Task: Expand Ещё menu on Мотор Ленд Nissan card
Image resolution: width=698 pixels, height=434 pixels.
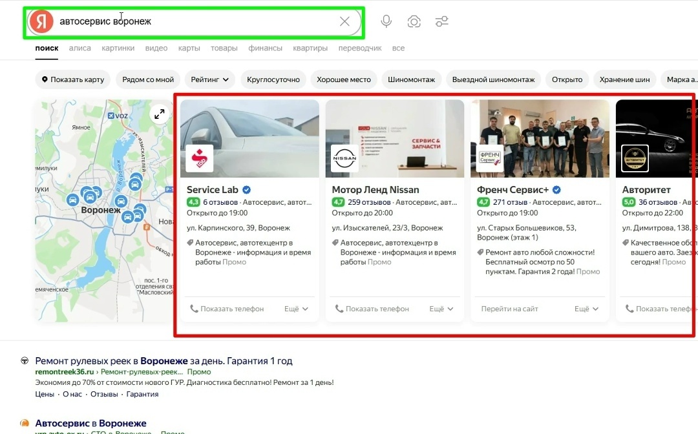Action: [441, 309]
